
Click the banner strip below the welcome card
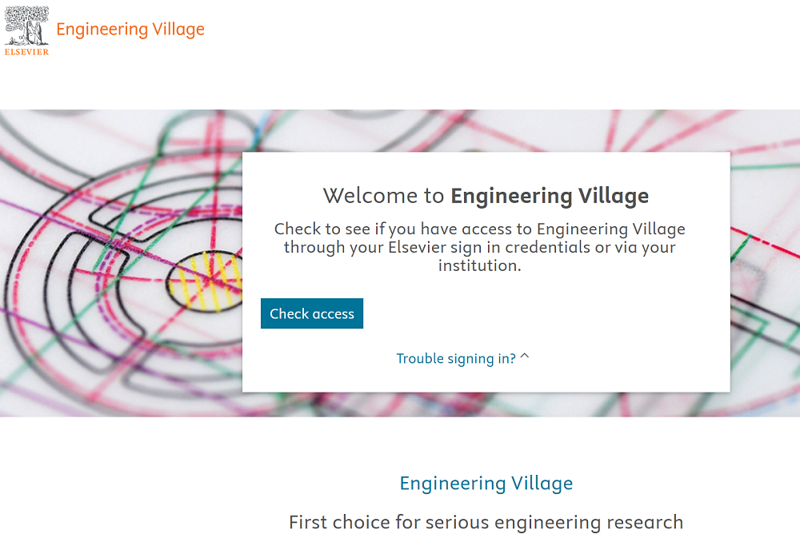click(x=486, y=405)
